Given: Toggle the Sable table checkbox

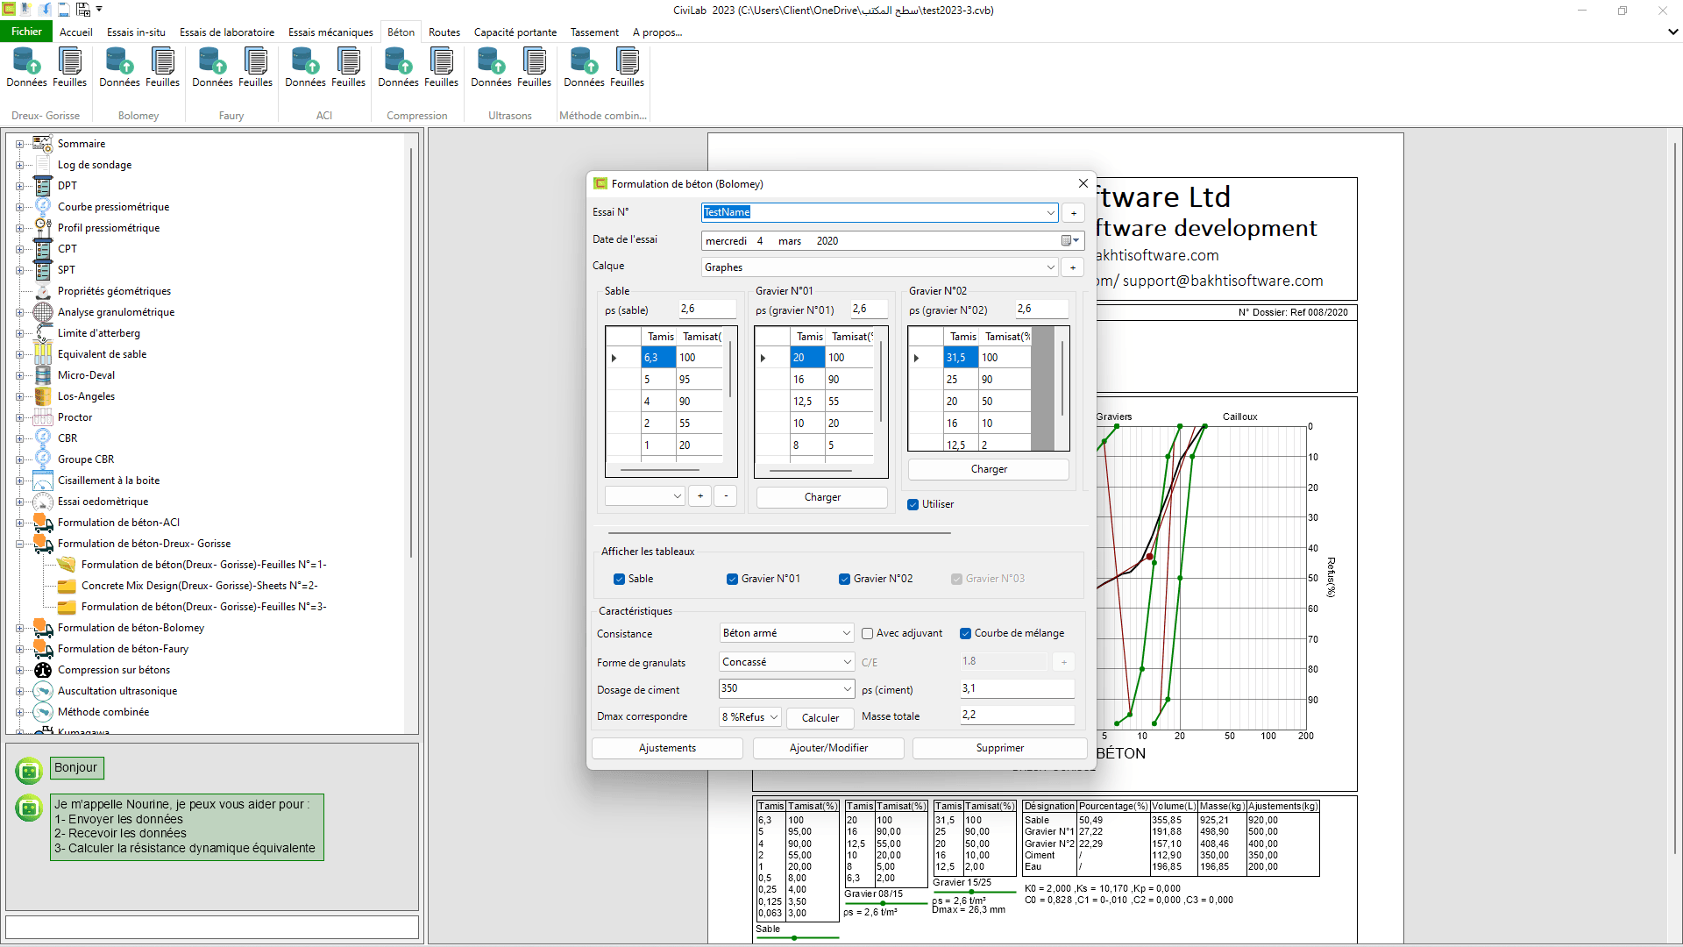Looking at the screenshot, I should (620, 579).
